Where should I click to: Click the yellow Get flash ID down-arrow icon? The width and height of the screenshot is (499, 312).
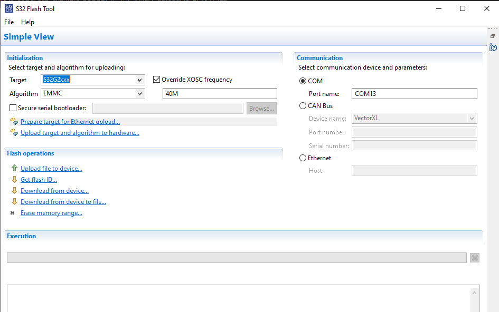tap(13, 179)
